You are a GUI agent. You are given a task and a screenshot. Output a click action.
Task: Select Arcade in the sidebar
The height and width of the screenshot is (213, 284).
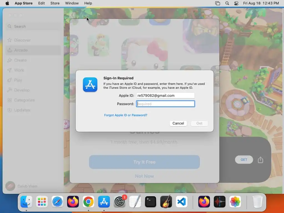[x=33, y=50]
